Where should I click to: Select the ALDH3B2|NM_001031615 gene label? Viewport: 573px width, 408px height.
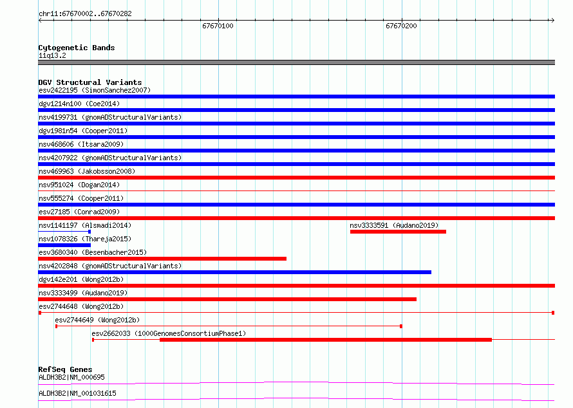click(x=77, y=393)
